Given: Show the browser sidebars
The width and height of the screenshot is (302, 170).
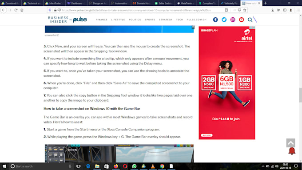Looking at the screenshot, I should [285, 10].
